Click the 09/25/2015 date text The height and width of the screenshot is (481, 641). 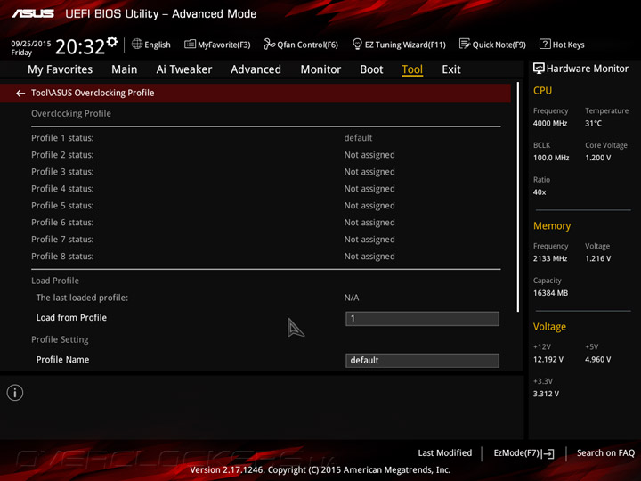31,44
